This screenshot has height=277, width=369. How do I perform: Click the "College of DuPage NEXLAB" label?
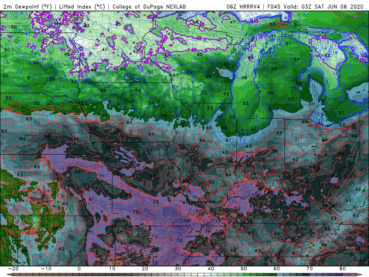point(149,6)
